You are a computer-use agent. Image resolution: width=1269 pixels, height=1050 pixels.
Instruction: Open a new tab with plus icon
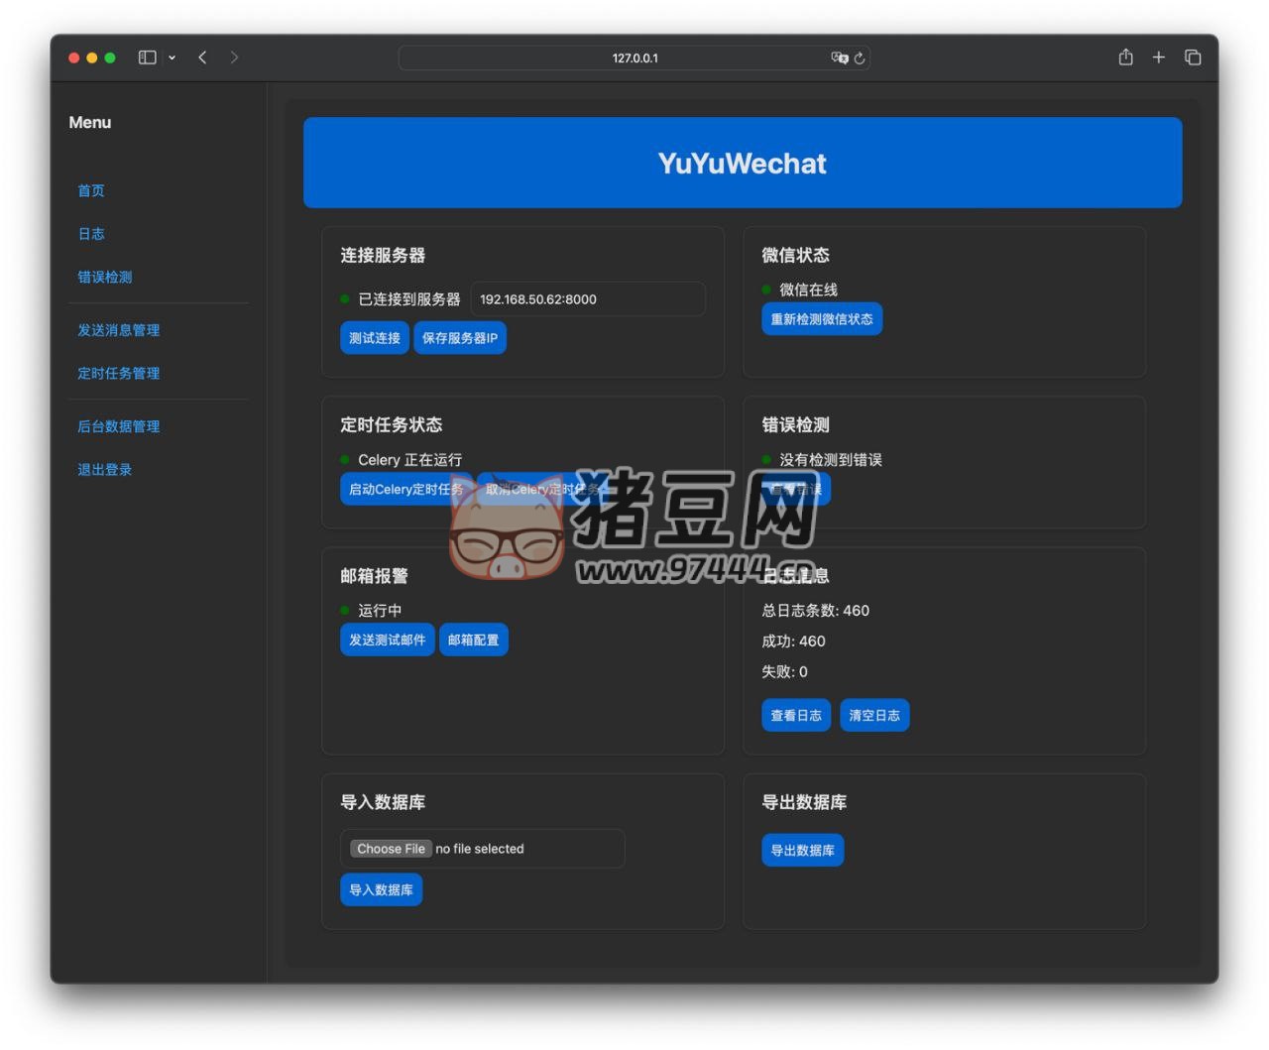click(x=1158, y=58)
